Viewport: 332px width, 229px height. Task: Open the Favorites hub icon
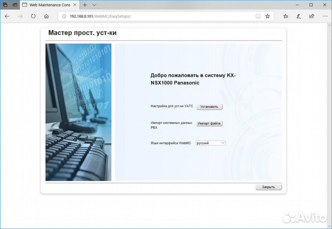(x=285, y=16)
